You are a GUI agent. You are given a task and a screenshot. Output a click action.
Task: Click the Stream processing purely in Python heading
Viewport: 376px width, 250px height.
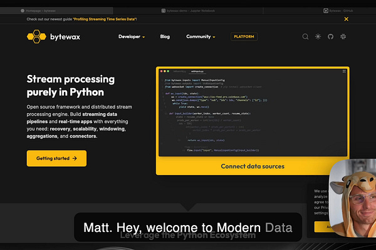click(70, 86)
